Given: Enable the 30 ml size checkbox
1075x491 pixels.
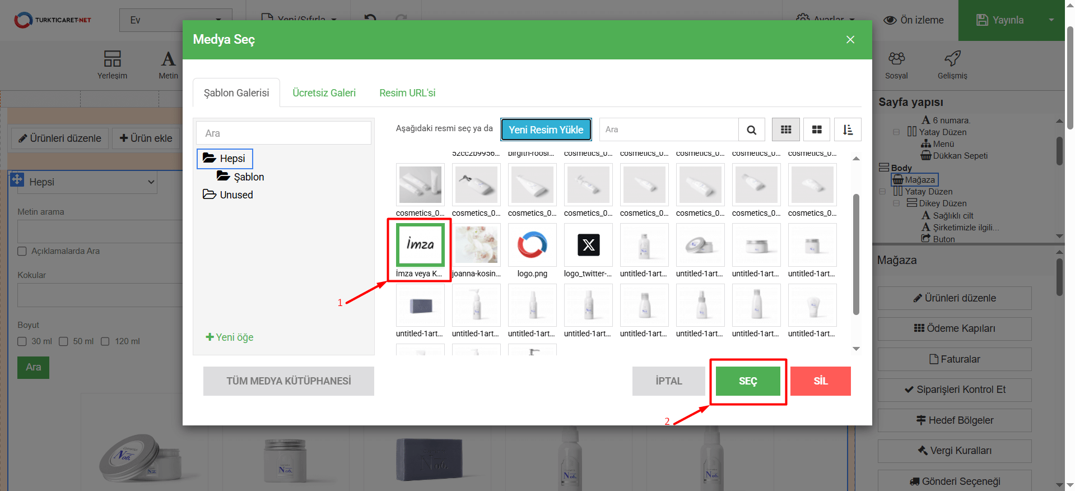Looking at the screenshot, I should 22,341.
